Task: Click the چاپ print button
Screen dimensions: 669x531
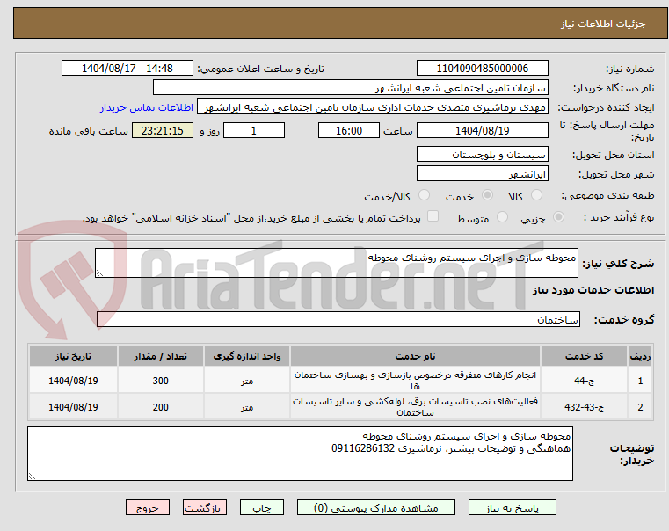Action: tap(262, 507)
